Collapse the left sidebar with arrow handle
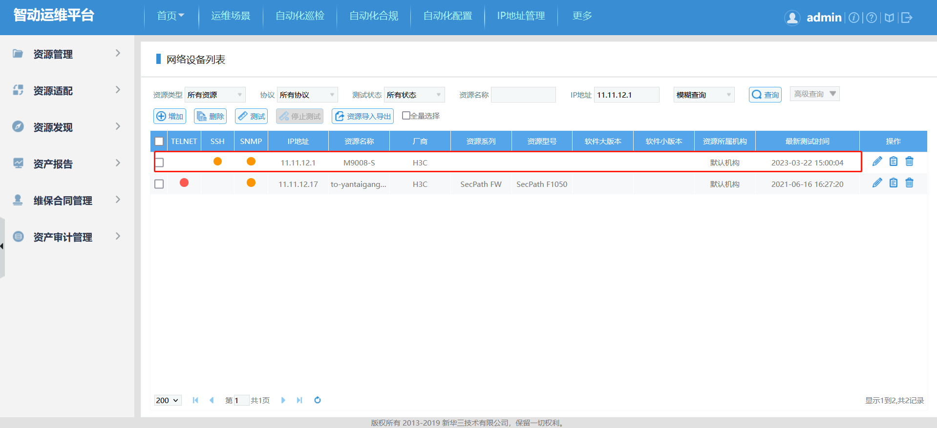 [2, 246]
